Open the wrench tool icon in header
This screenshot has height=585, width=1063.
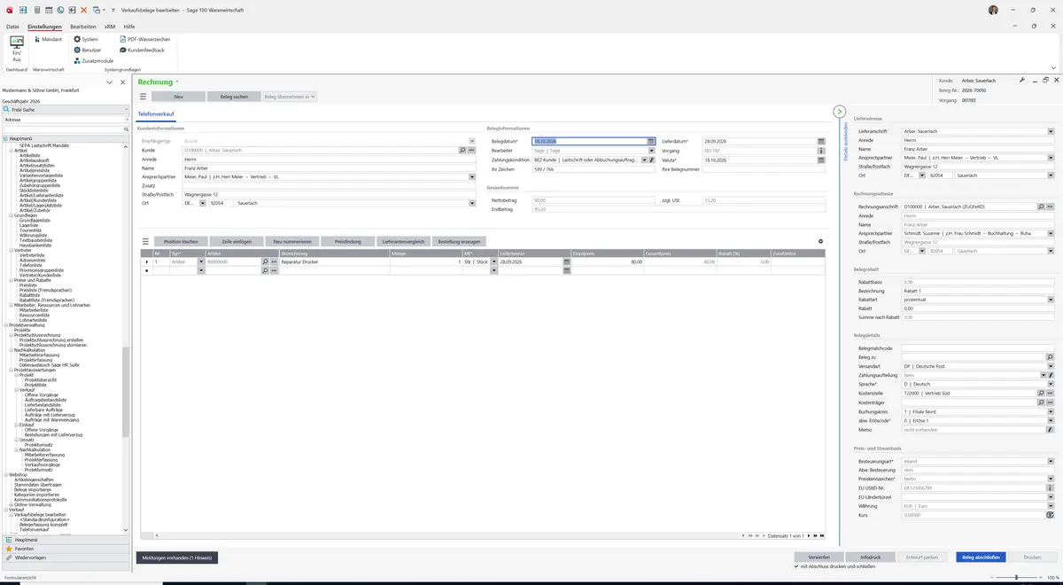coord(1021,80)
